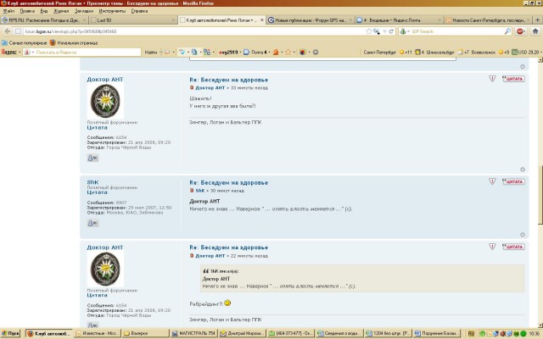The width and height of the screenshot is (543, 339).
Task: Reload the page with the refresh icon
Action: [x=391, y=31]
